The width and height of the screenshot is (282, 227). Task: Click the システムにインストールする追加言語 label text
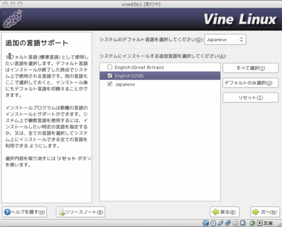[163, 56]
